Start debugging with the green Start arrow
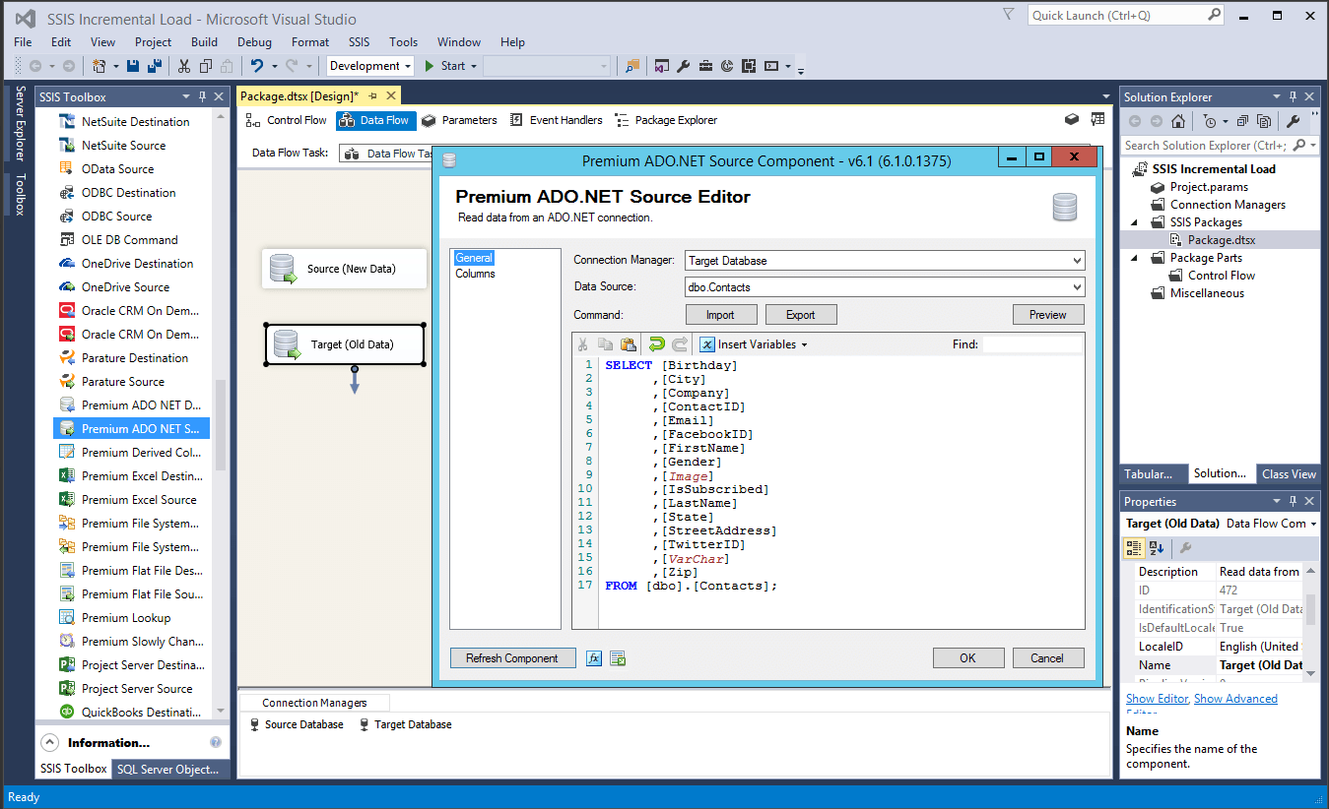 coord(430,66)
